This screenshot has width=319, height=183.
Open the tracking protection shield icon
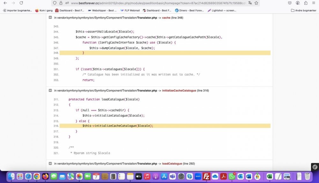coord(55,3)
